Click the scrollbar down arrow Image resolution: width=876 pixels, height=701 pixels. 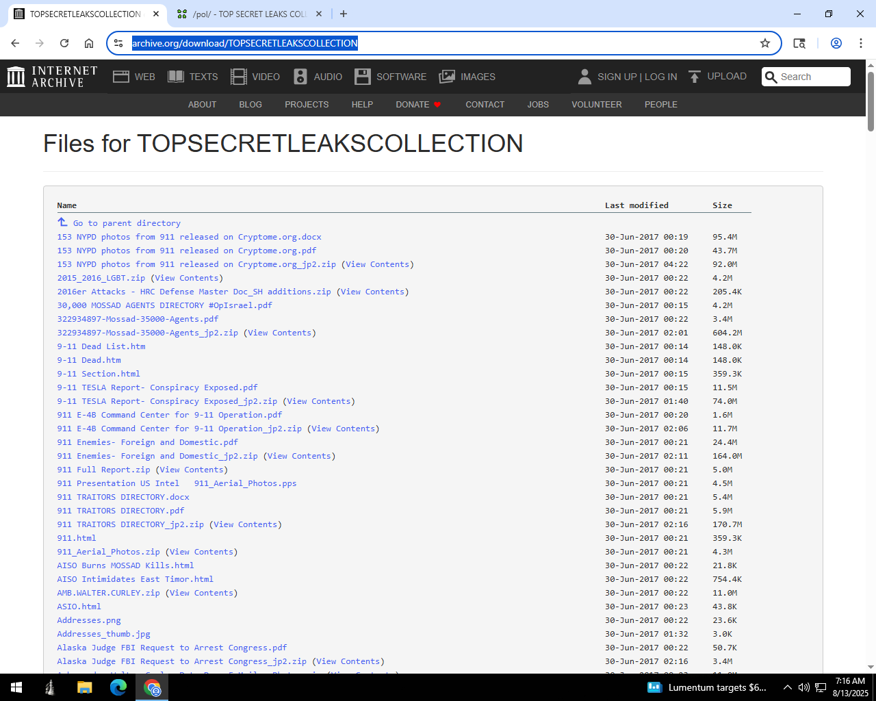click(871, 667)
